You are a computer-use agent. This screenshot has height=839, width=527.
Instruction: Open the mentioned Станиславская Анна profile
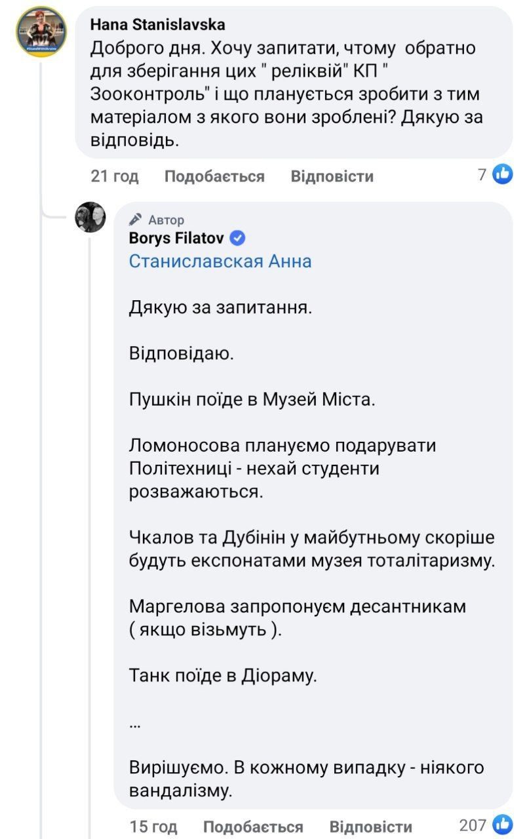point(220,261)
